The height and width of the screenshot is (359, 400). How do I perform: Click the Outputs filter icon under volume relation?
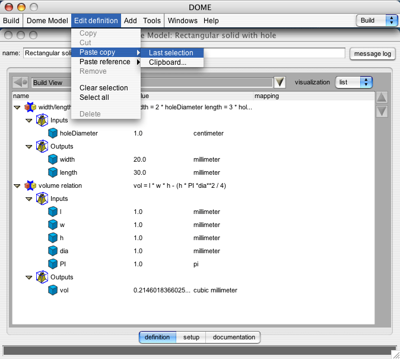click(x=42, y=277)
